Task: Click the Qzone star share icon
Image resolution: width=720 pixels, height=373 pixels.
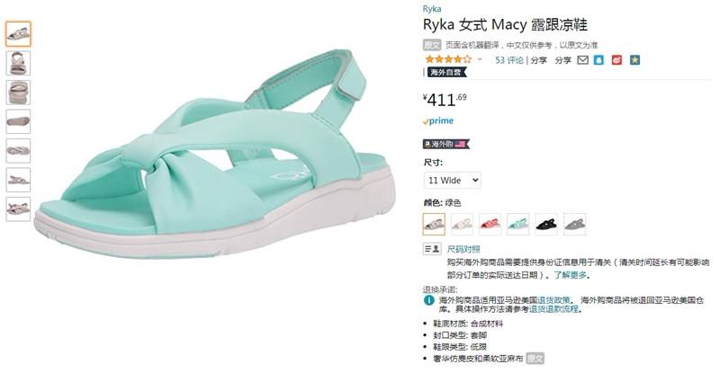Action: 634,60
